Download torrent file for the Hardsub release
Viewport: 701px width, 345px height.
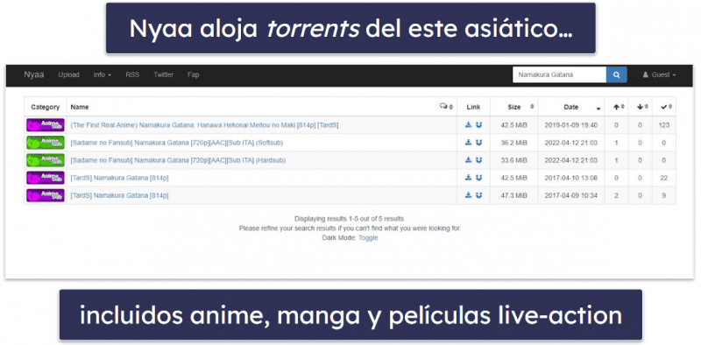click(x=468, y=160)
